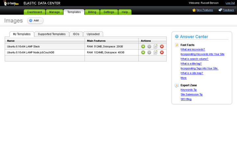This screenshot has width=237, height=165.
Task: Switch to Supported Templates tab
Action: 52,34
